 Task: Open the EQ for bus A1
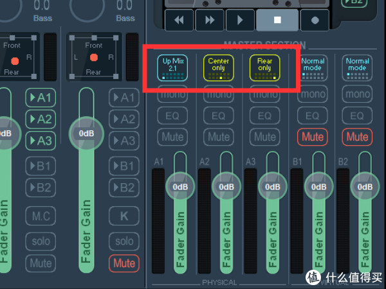[x=172, y=116]
